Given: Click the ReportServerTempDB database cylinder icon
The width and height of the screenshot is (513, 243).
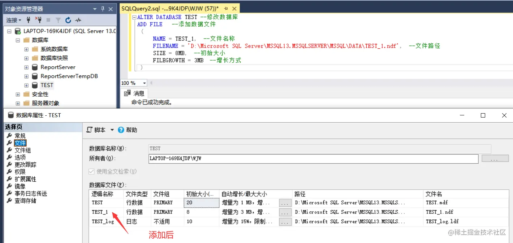Looking at the screenshot, I should 35,76.
